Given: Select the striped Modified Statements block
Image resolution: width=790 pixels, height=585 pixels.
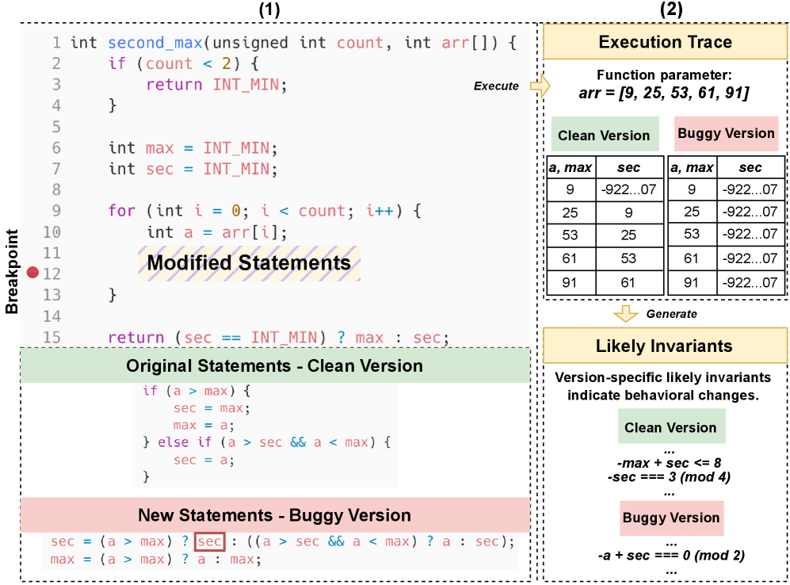Looking at the screenshot, I should pyautogui.click(x=249, y=263).
